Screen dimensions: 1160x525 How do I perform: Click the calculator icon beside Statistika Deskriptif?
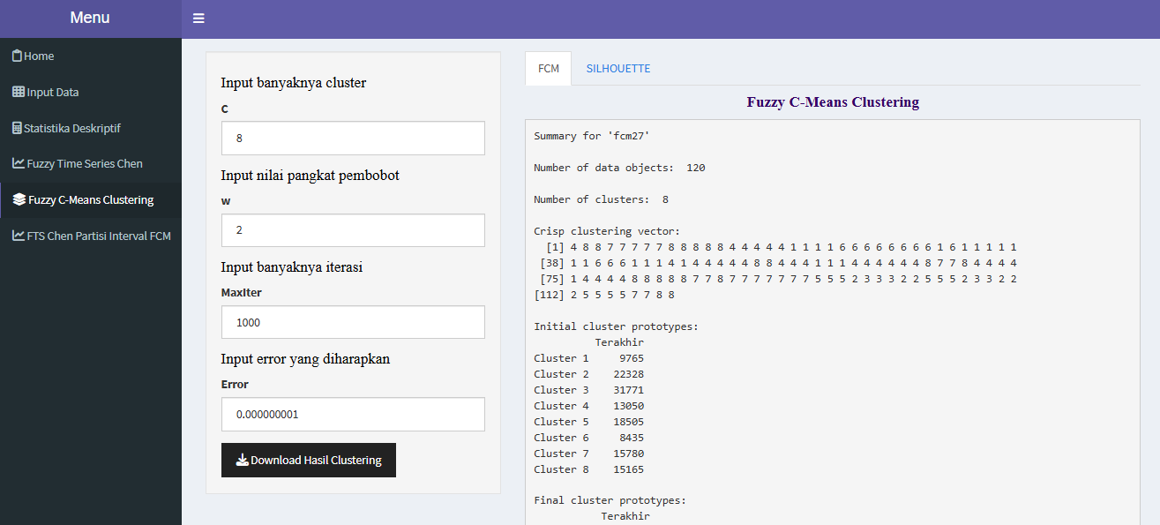(17, 128)
